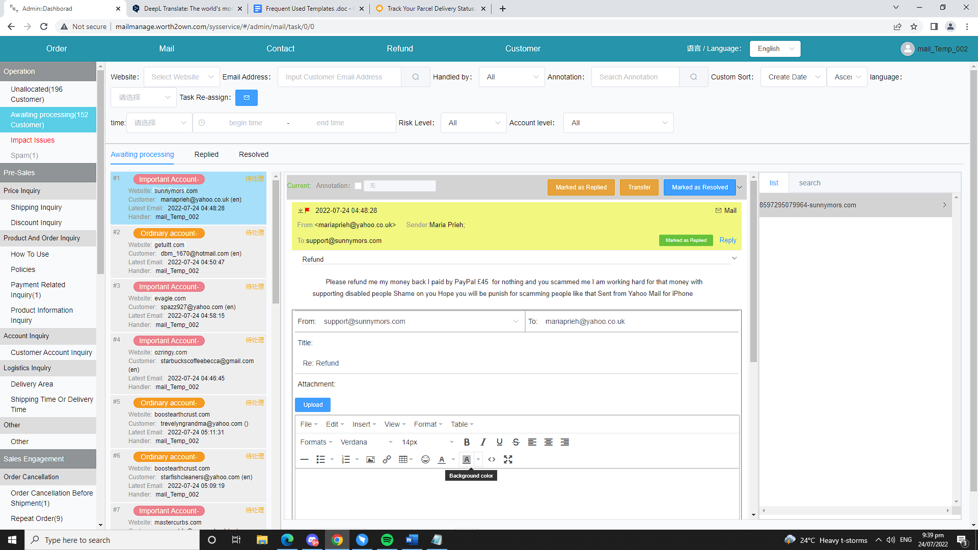Select the Verdana font family dropdown
Screen dimensions: 978x550
(x=366, y=442)
